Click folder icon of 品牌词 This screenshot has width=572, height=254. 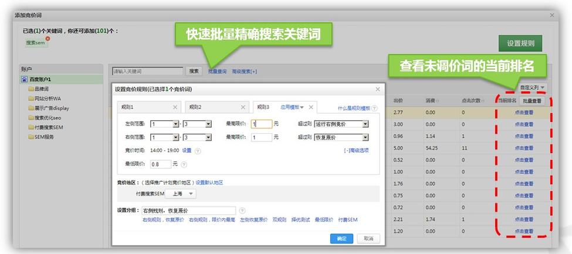point(31,89)
